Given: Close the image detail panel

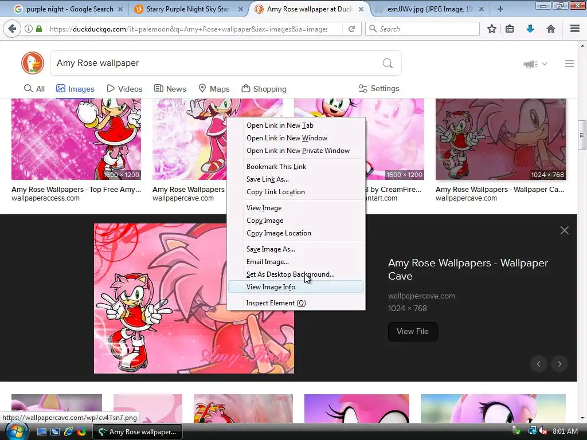Looking at the screenshot, I should click(565, 230).
